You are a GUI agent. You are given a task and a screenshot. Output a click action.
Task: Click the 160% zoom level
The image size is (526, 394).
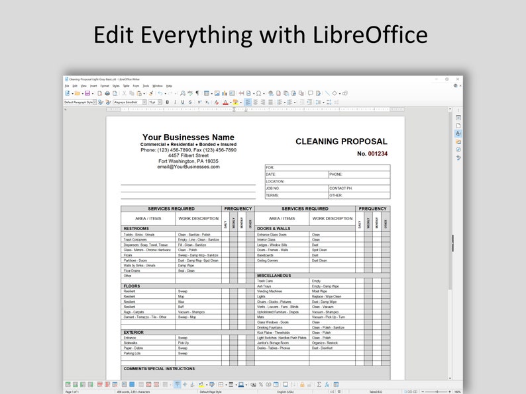458,391
